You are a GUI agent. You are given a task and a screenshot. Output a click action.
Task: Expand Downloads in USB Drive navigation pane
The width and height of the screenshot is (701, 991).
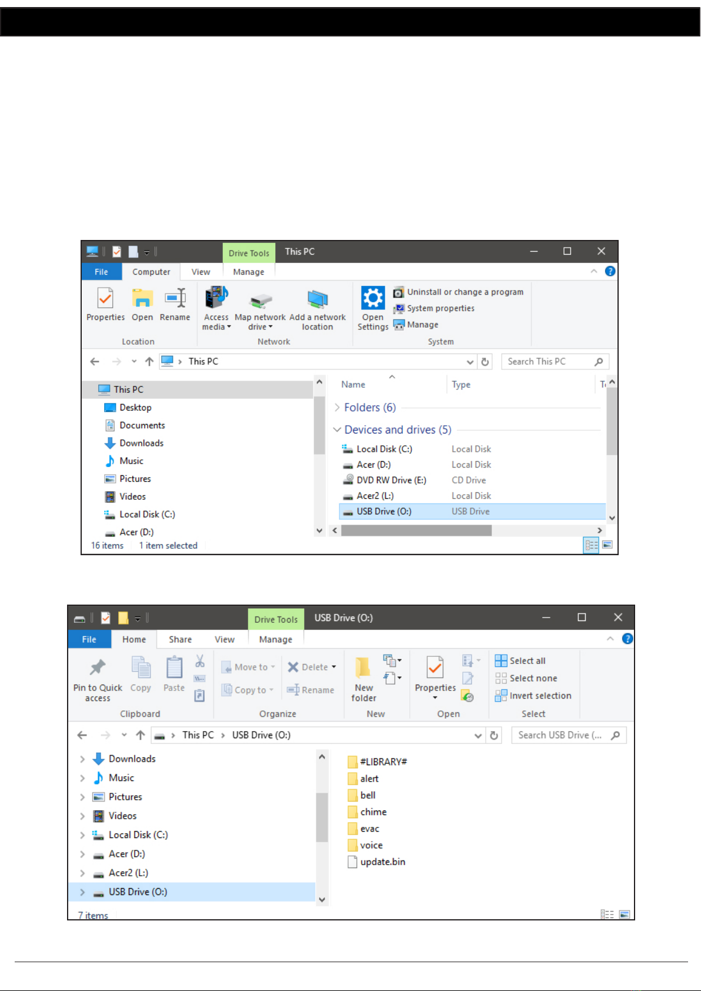[x=82, y=759]
